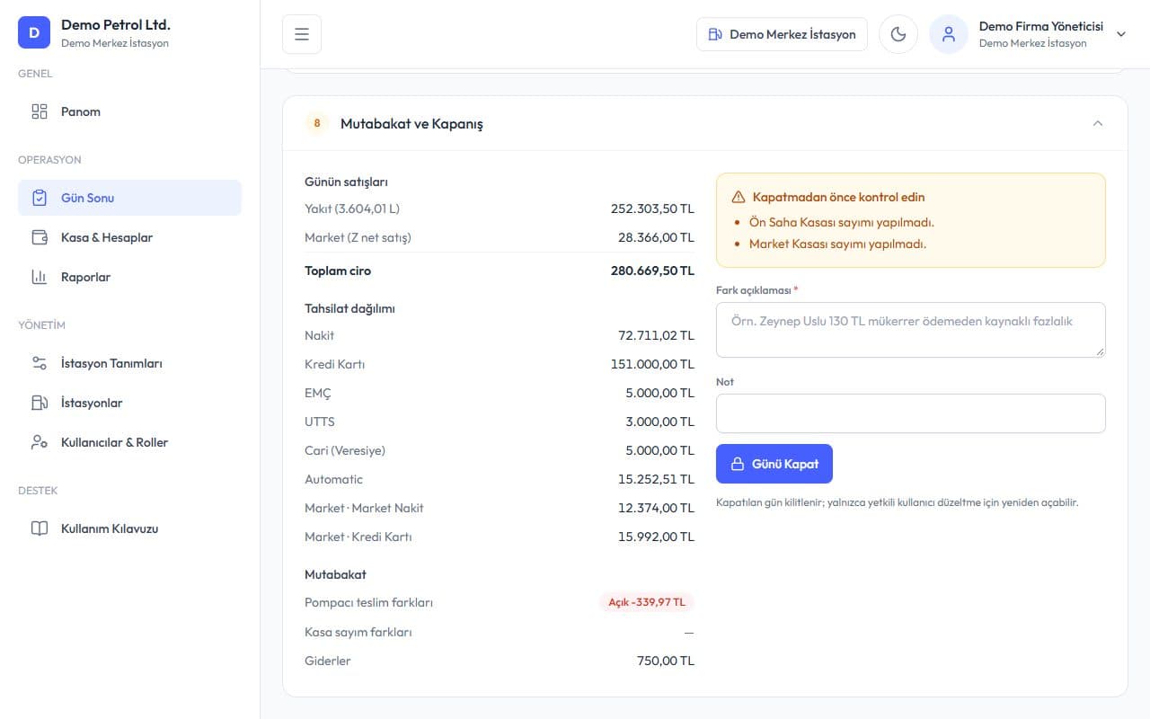This screenshot has height=719, width=1150.
Task: Click the user avatar icon in header
Action: [949, 34]
